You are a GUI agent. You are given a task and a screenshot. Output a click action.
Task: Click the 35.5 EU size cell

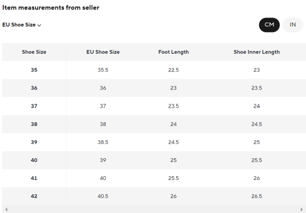[x=103, y=70]
